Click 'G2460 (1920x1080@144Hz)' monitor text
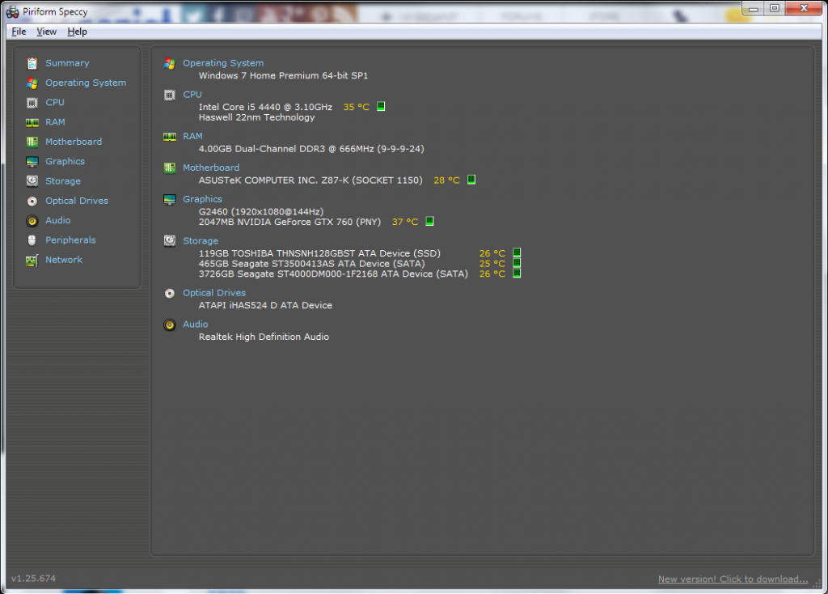 click(x=261, y=211)
